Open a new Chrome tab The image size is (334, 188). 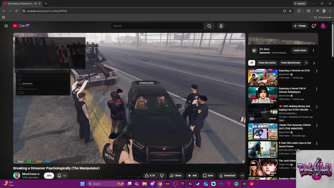[x=46, y=4]
